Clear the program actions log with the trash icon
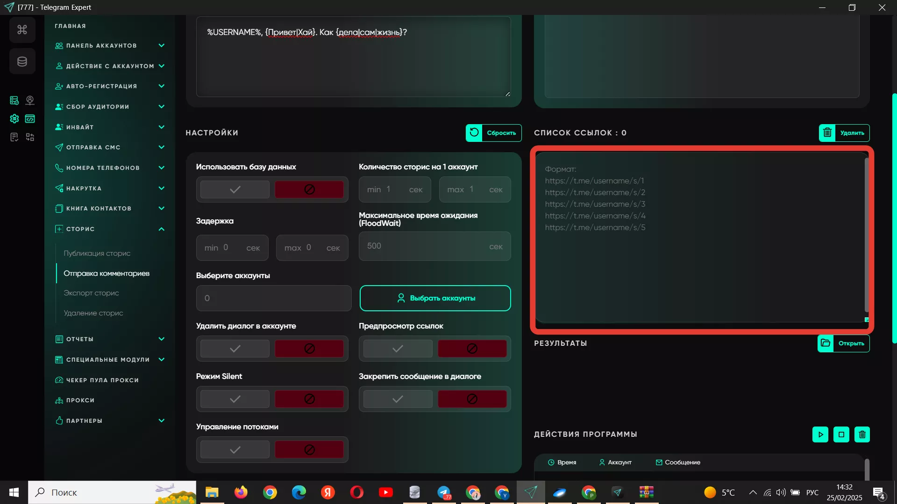Screen dimensions: 897x504 (862, 434)
